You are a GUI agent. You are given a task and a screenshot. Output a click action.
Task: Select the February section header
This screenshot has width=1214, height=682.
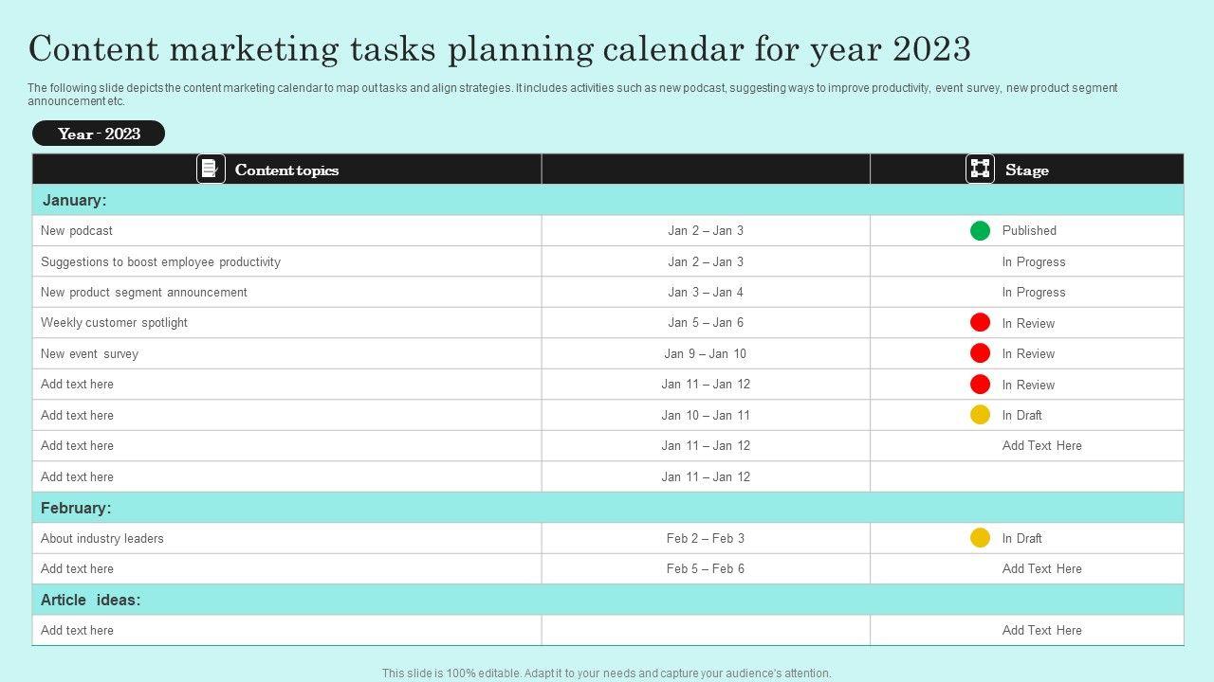tap(76, 508)
